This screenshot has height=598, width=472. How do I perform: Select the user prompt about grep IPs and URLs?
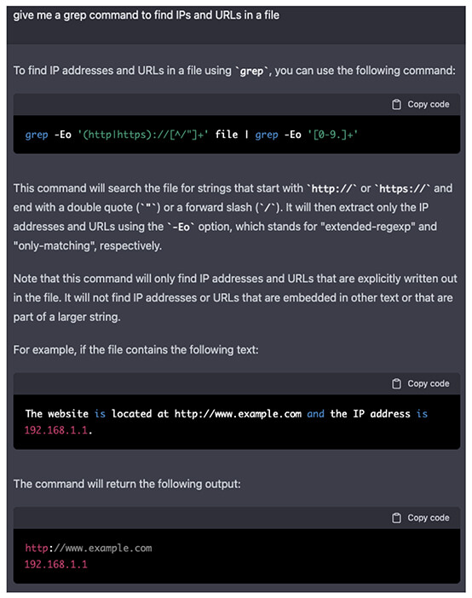tap(147, 15)
